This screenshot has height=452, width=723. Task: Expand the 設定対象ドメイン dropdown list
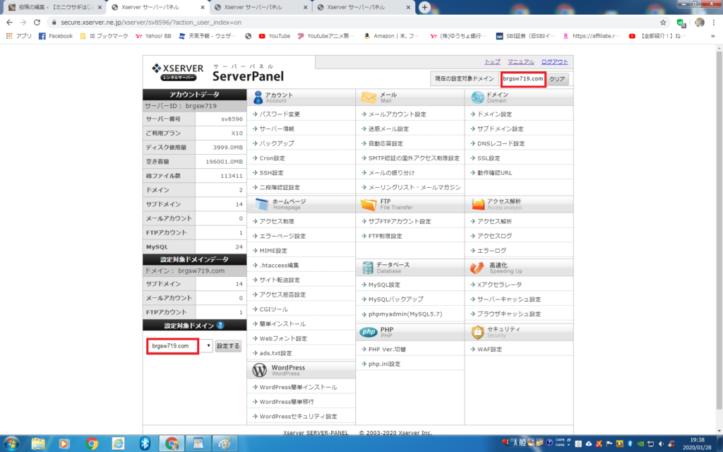[208, 346]
